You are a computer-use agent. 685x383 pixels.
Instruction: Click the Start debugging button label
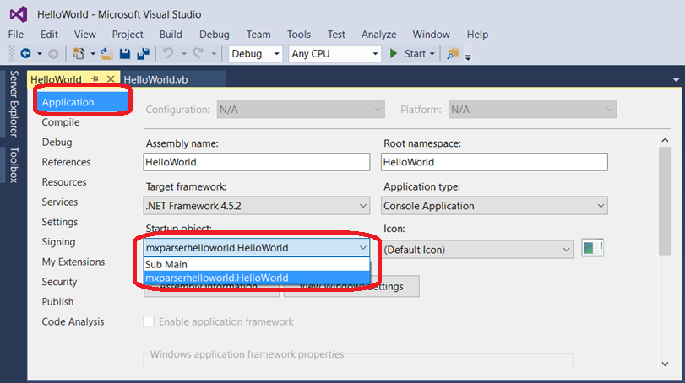coord(415,54)
